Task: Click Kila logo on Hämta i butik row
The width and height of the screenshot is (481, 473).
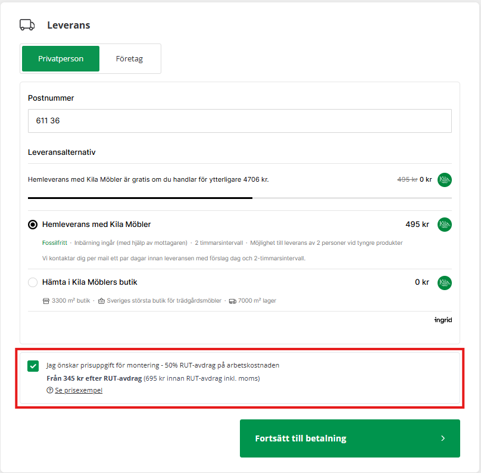Action: pyautogui.click(x=444, y=282)
